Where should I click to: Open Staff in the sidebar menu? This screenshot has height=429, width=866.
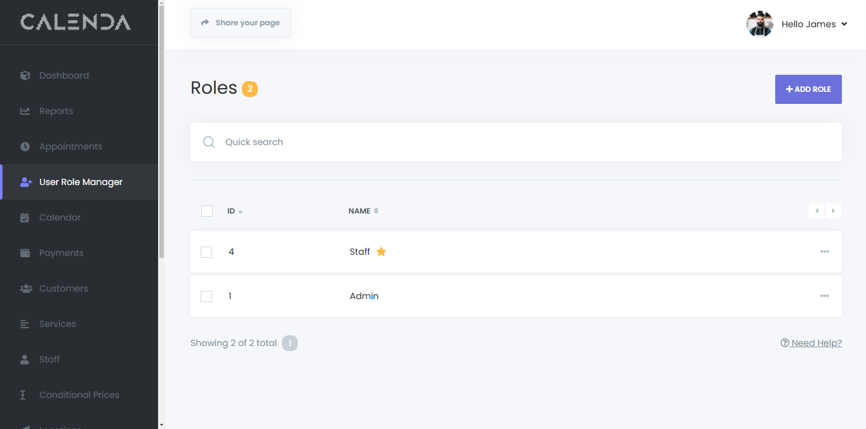coord(49,359)
